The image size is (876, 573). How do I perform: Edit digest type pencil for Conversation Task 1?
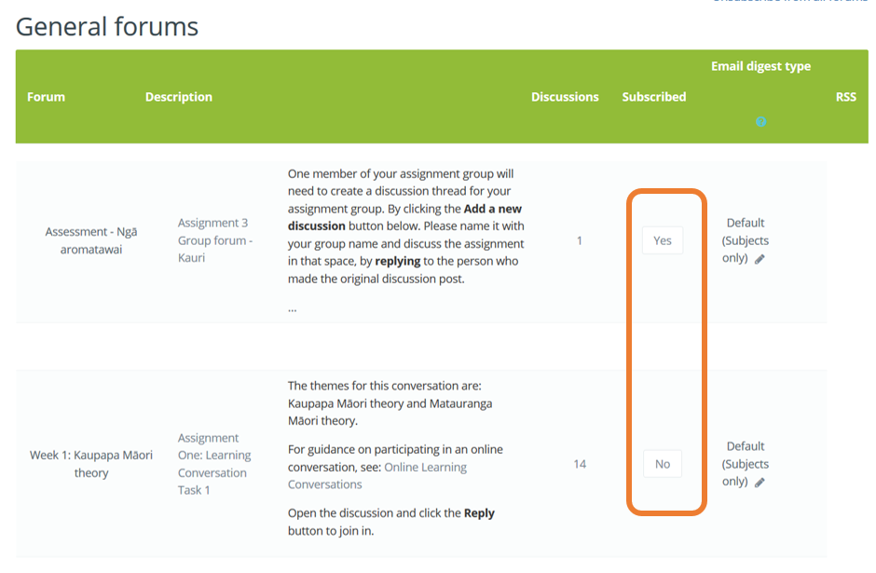[760, 483]
